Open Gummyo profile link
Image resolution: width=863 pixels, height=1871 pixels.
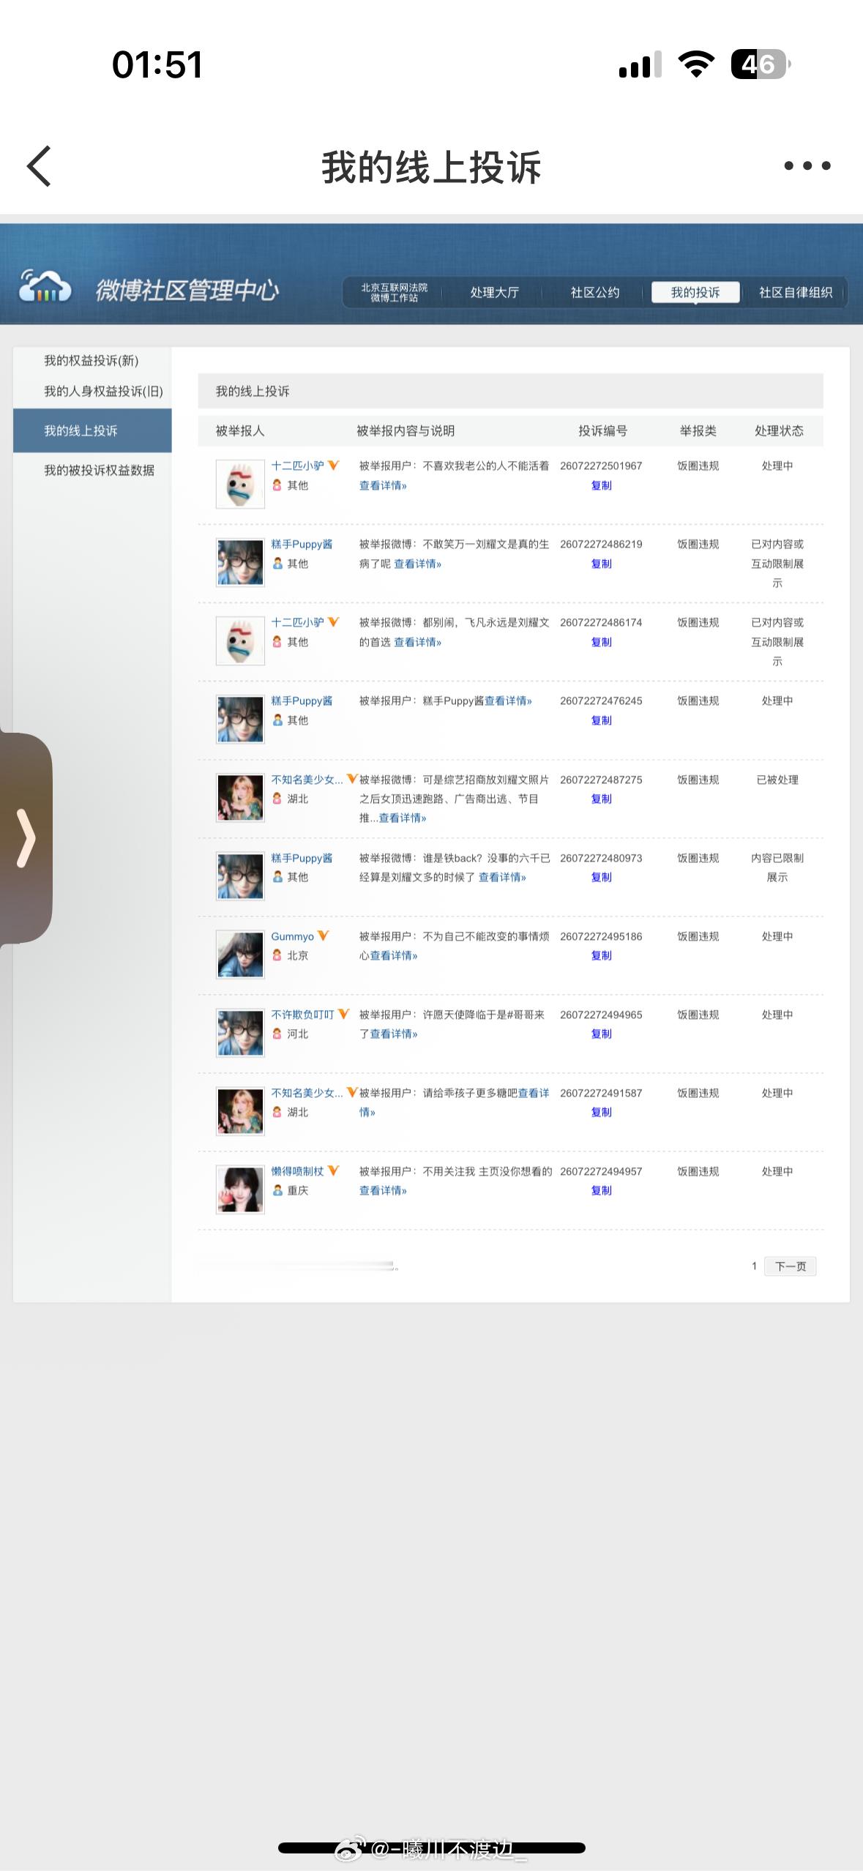[x=292, y=936]
